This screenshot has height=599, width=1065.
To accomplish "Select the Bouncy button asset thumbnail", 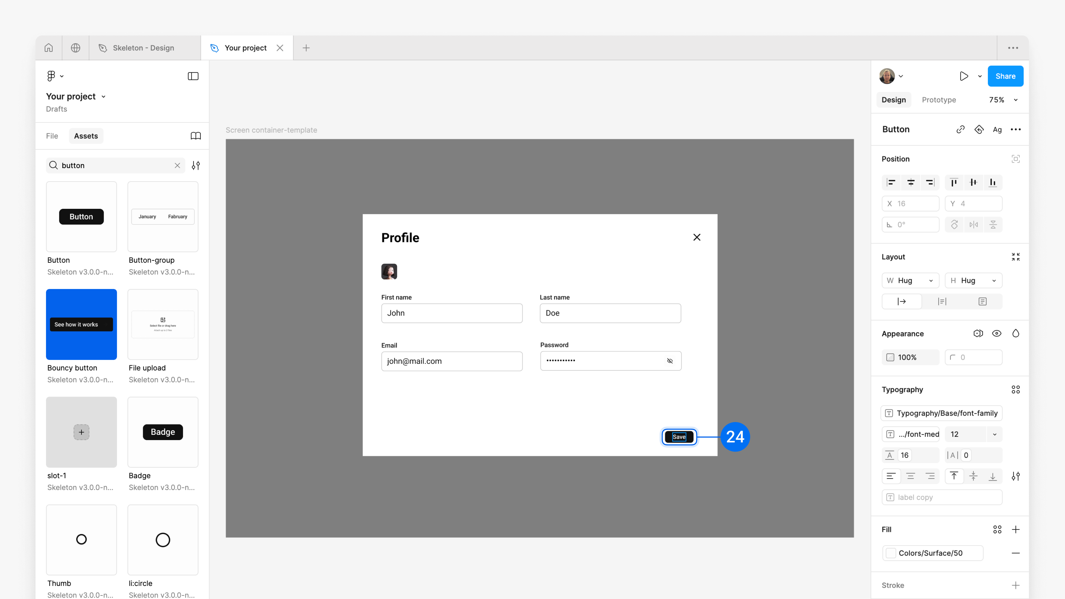I will pos(81,324).
